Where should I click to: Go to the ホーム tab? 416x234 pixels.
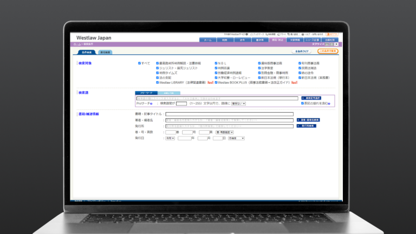pos(208,40)
